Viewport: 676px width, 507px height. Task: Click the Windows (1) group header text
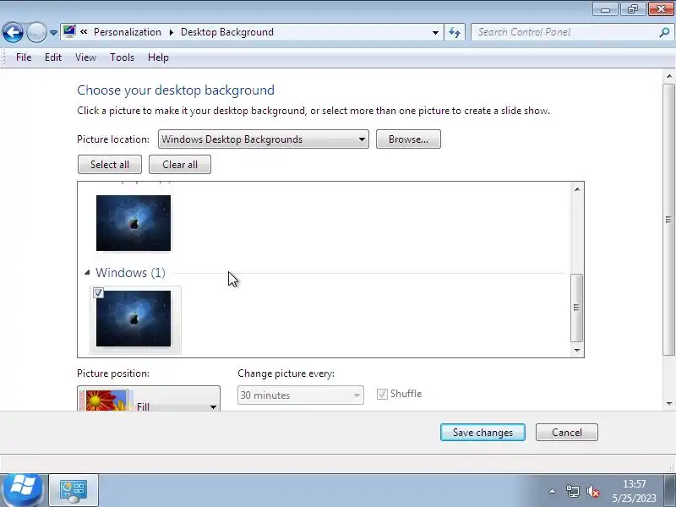[x=130, y=272]
